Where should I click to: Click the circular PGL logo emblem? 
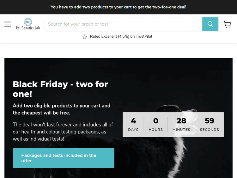(28, 21)
